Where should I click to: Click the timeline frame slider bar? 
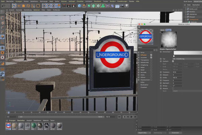click(61, 117)
